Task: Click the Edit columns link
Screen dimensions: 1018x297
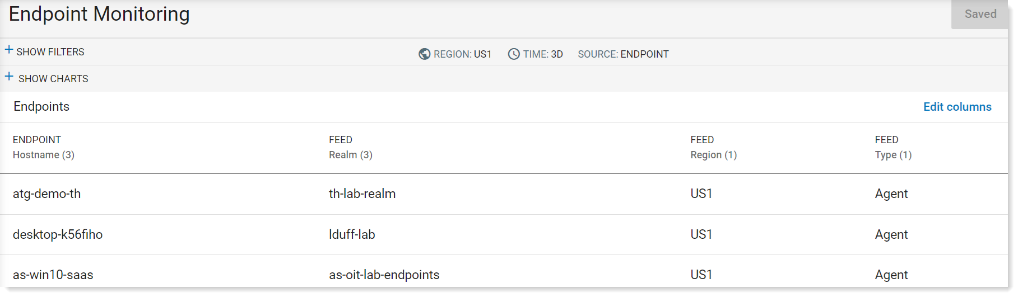Action: point(957,107)
